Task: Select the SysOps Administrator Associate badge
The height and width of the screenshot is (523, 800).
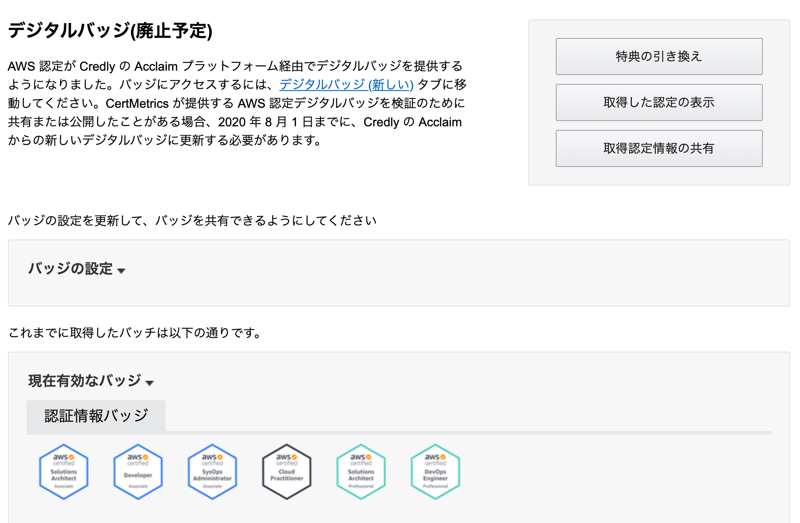Action: (212, 472)
